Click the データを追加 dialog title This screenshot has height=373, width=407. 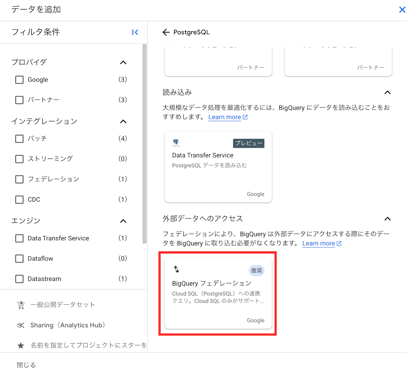[x=36, y=9]
